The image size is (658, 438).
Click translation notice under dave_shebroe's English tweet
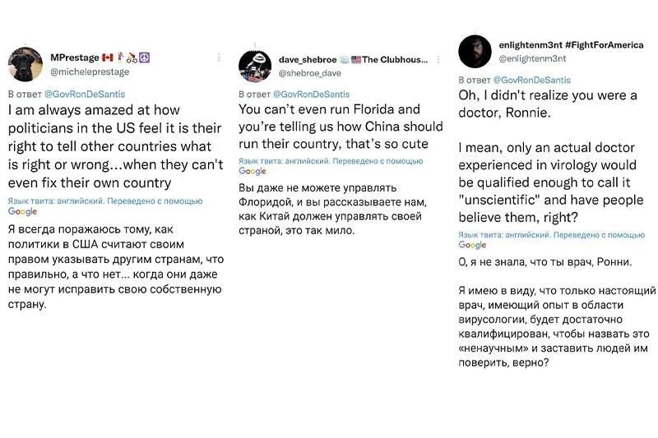point(331,161)
